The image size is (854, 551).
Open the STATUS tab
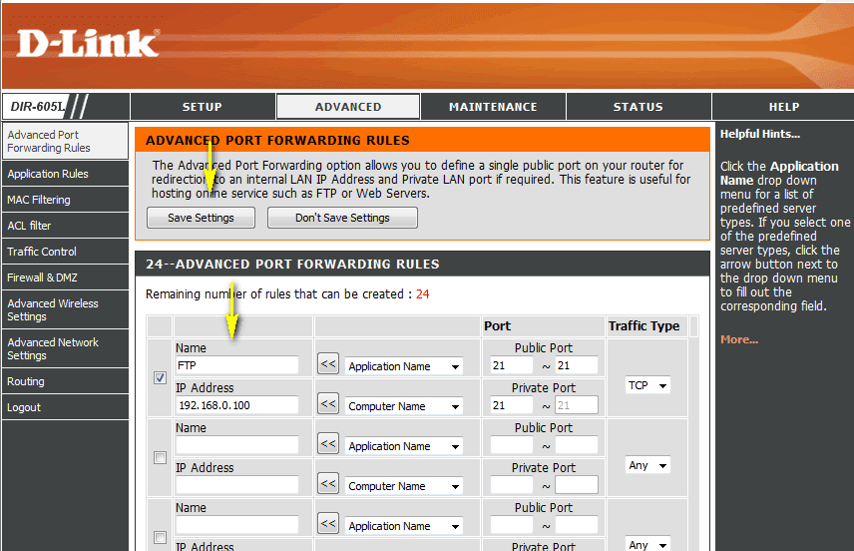pos(639,107)
